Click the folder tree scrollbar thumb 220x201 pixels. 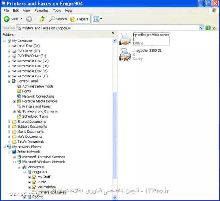coord(115,136)
